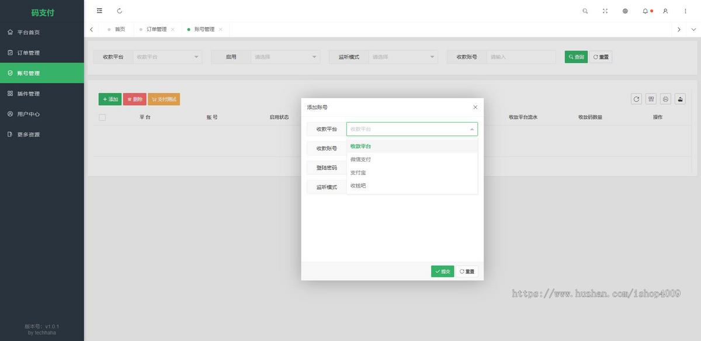Select 支付宝 from the dropdown list

(x=412, y=172)
